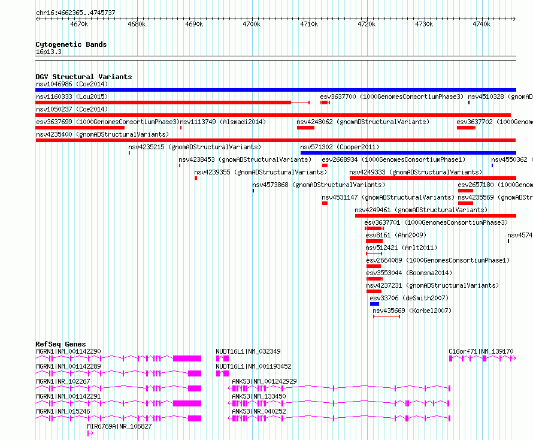Click the 4700k ruler tick label

[x=252, y=24]
